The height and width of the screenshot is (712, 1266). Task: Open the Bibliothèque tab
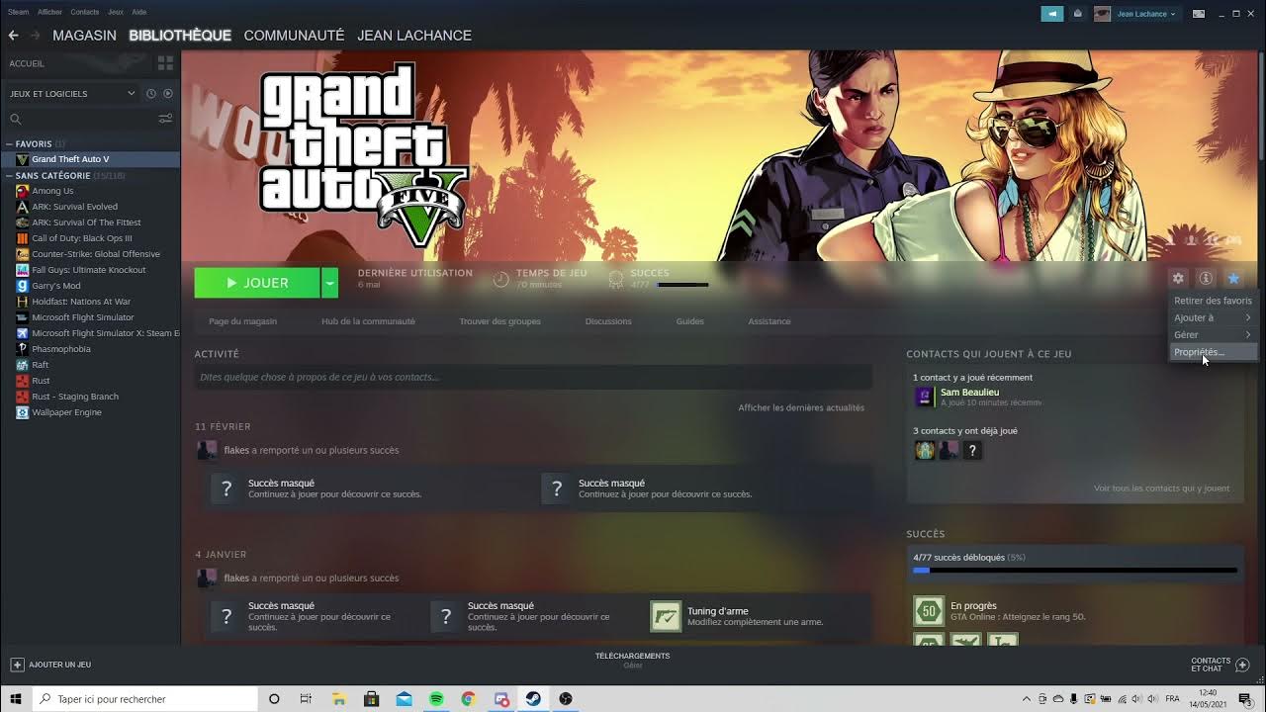180,36
